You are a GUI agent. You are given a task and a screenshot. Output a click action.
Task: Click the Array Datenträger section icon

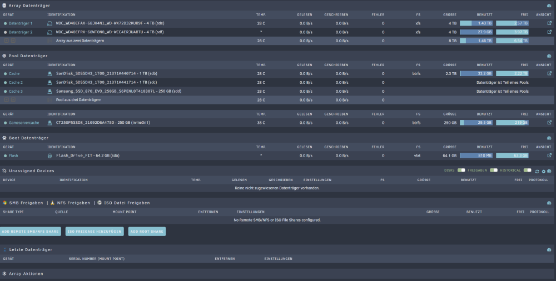(4, 6)
